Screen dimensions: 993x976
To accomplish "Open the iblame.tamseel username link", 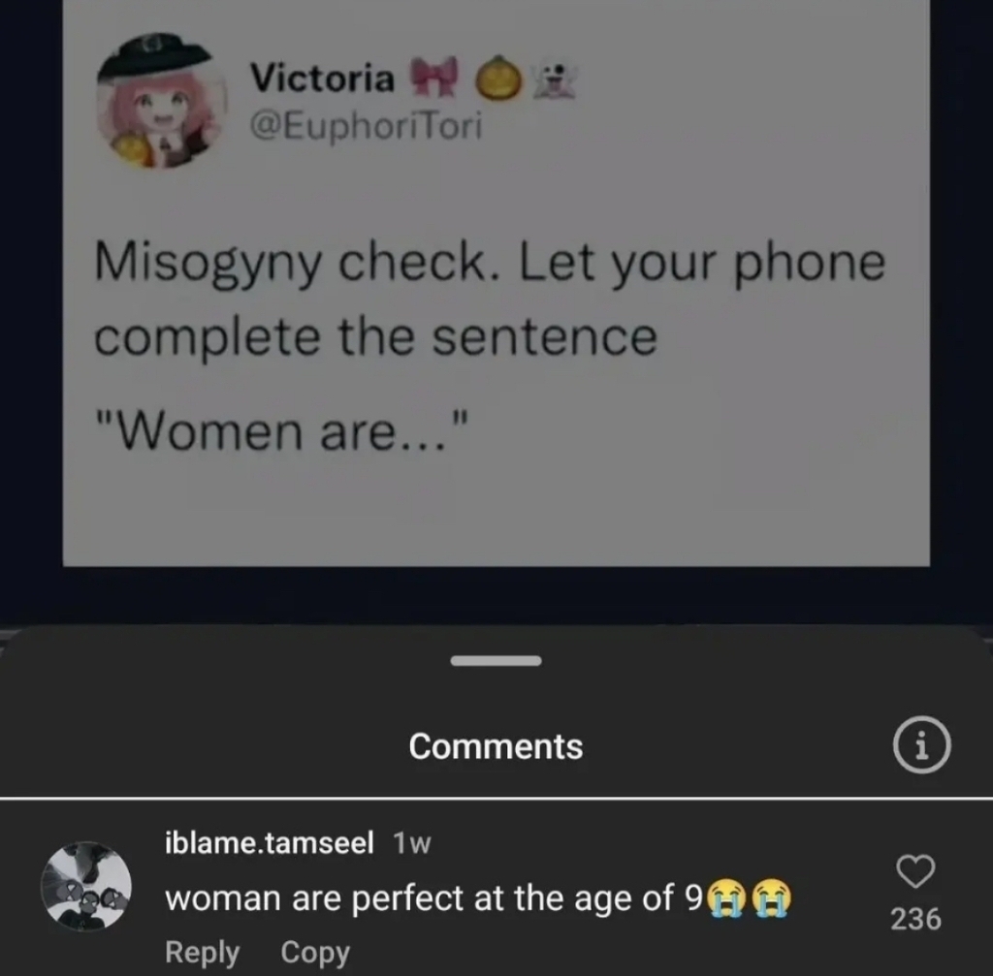I will click(x=270, y=843).
